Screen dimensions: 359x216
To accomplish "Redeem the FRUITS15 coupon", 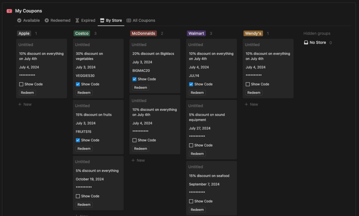I will [84, 149].
